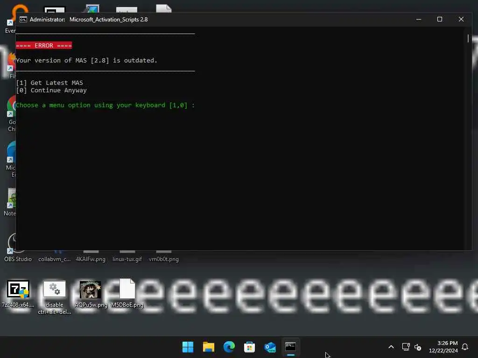
Task: Click the 'Your version of MAS' message
Action: (x=86, y=60)
